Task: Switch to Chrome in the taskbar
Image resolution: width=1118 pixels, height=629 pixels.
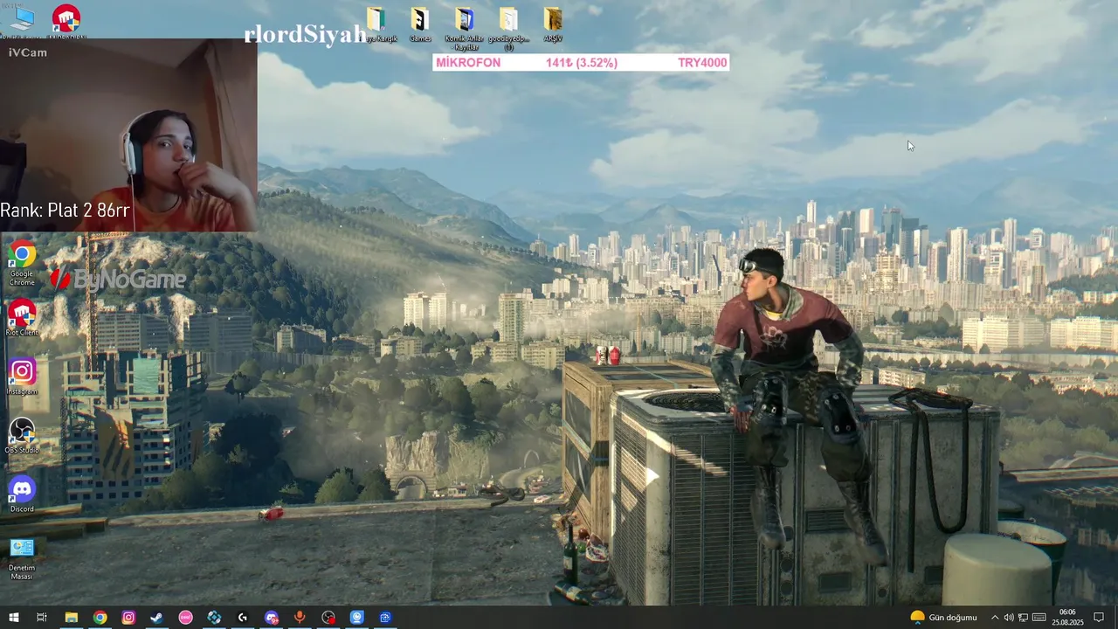Action: pos(100,618)
